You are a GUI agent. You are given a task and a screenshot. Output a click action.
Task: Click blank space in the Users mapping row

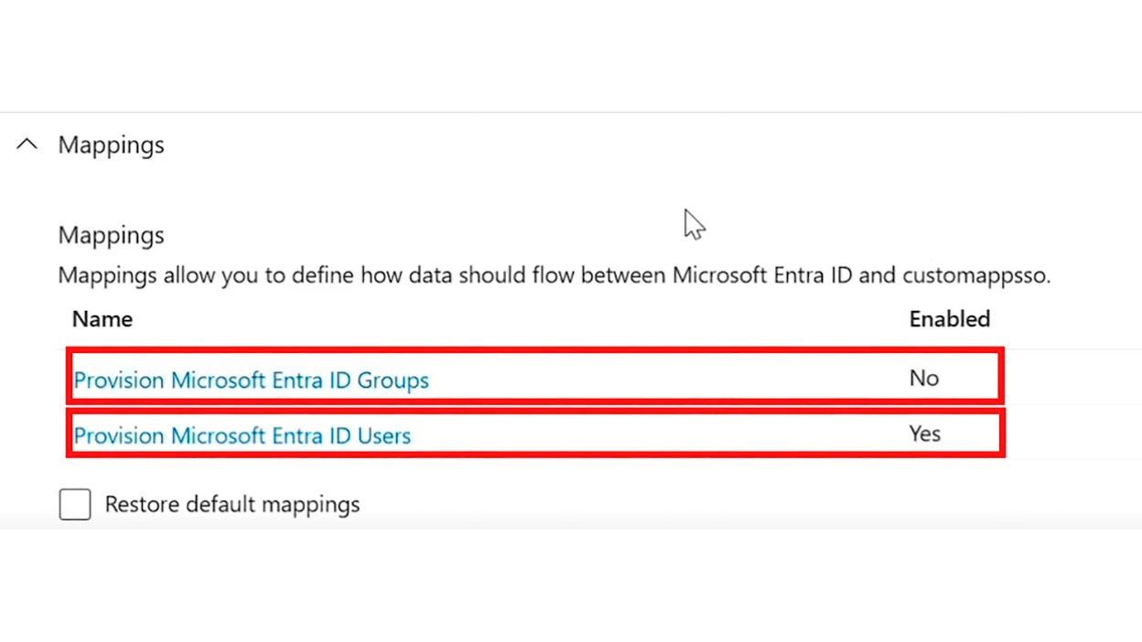pos(659,434)
